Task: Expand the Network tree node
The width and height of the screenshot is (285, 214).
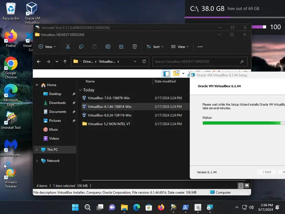Action: coord(37,161)
